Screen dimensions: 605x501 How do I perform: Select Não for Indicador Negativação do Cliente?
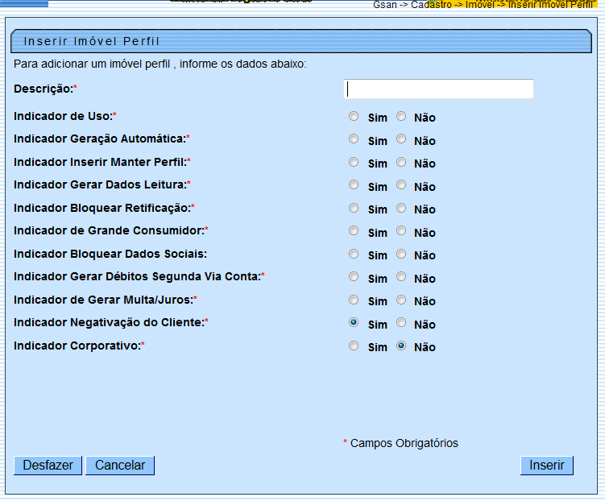click(x=401, y=322)
